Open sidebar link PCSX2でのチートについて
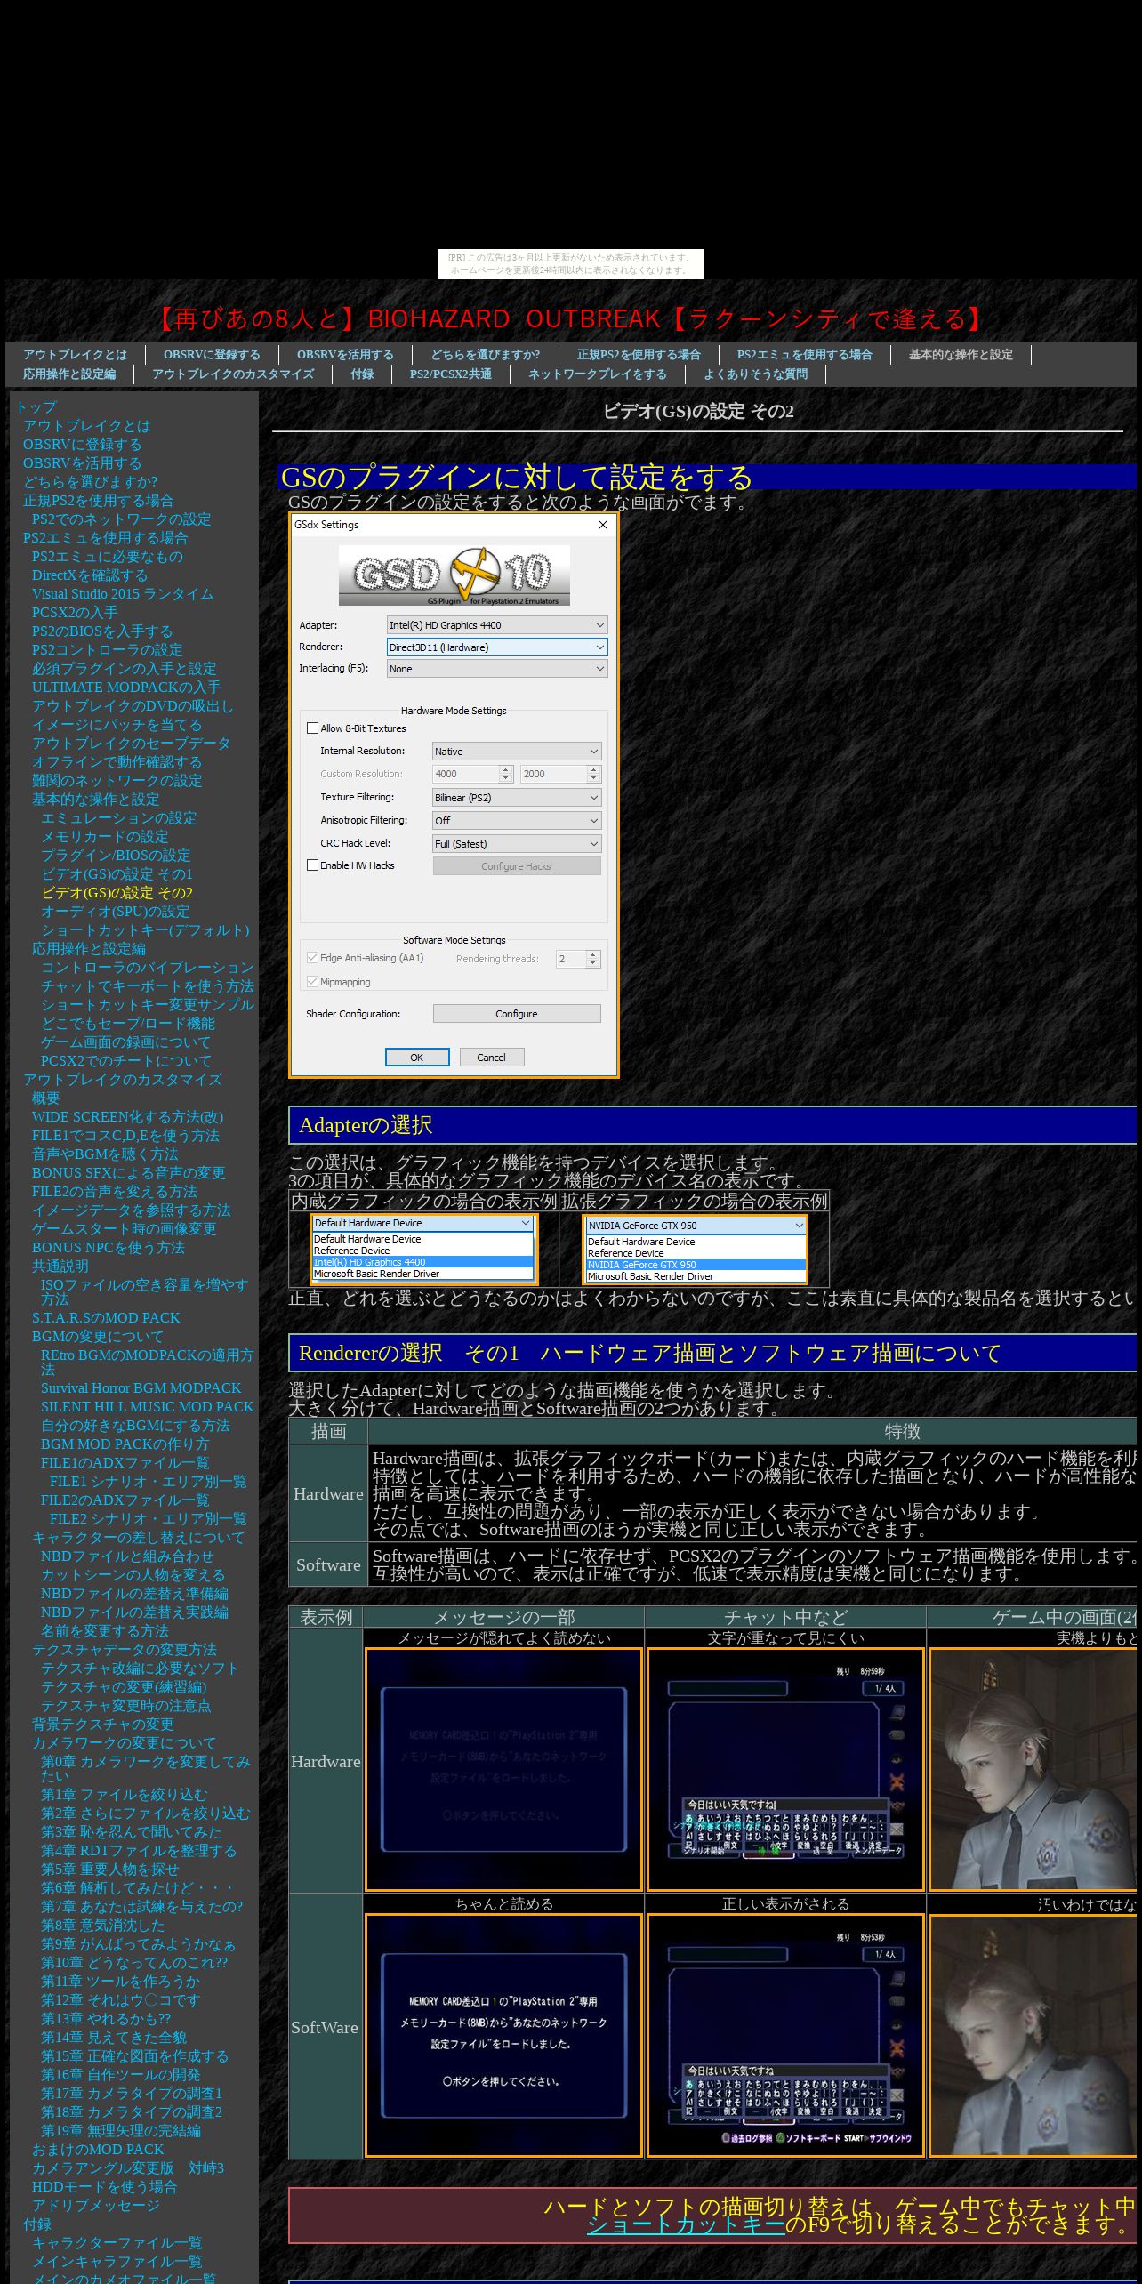 (x=126, y=1061)
